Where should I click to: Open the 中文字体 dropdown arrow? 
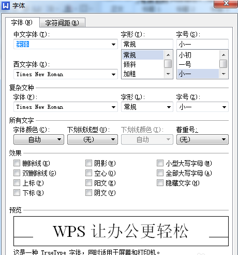click(x=113, y=45)
